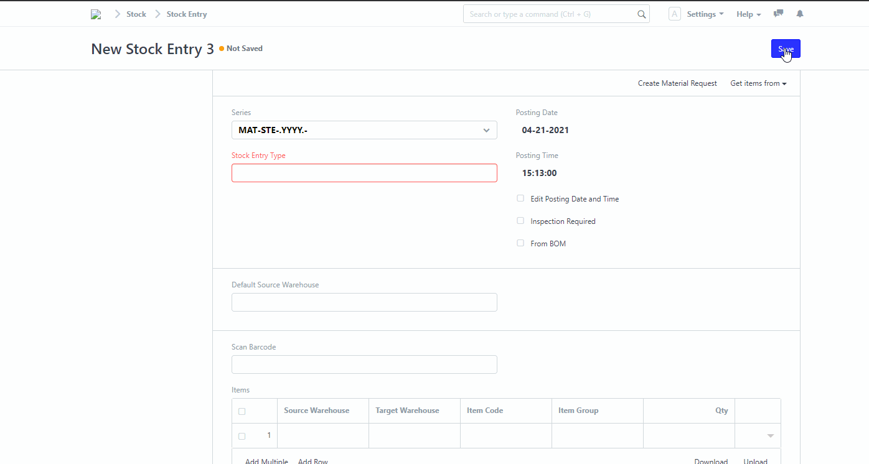Save the new stock entry
Viewport: 869px width, 464px height.
[x=786, y=49]
